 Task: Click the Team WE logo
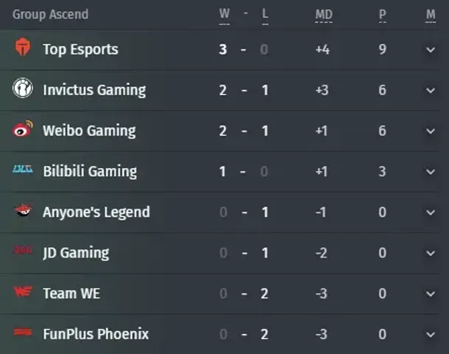tap(23, 291)
